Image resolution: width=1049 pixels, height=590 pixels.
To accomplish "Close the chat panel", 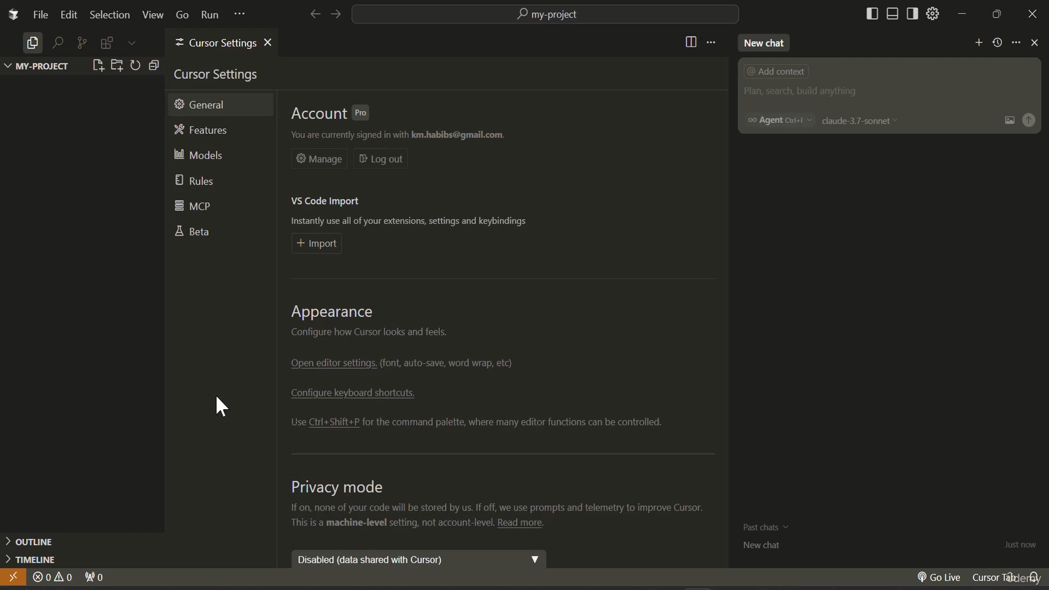I will click(1035, 43).
